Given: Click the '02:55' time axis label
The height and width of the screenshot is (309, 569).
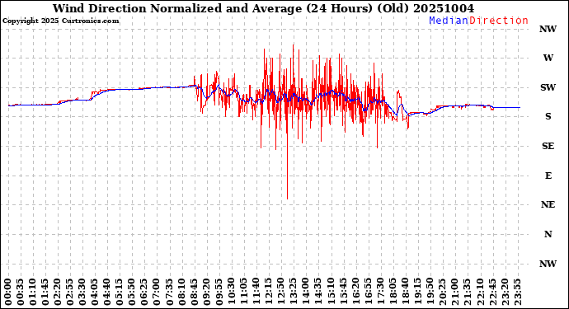Looking at the screenshot, I should [x=69, y=293].
